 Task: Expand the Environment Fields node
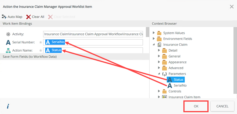154,39
